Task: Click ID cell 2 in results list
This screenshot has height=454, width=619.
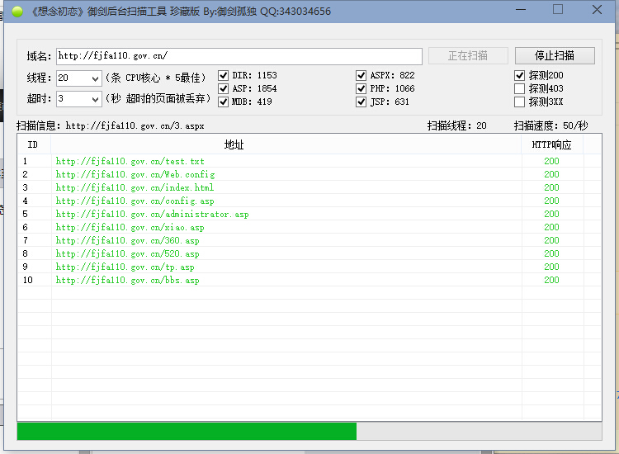Action: (26, 174)
